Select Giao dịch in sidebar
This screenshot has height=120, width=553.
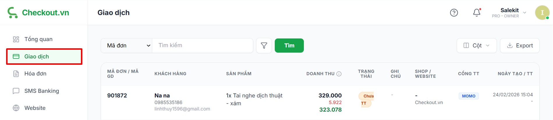[x=37, y=57]
